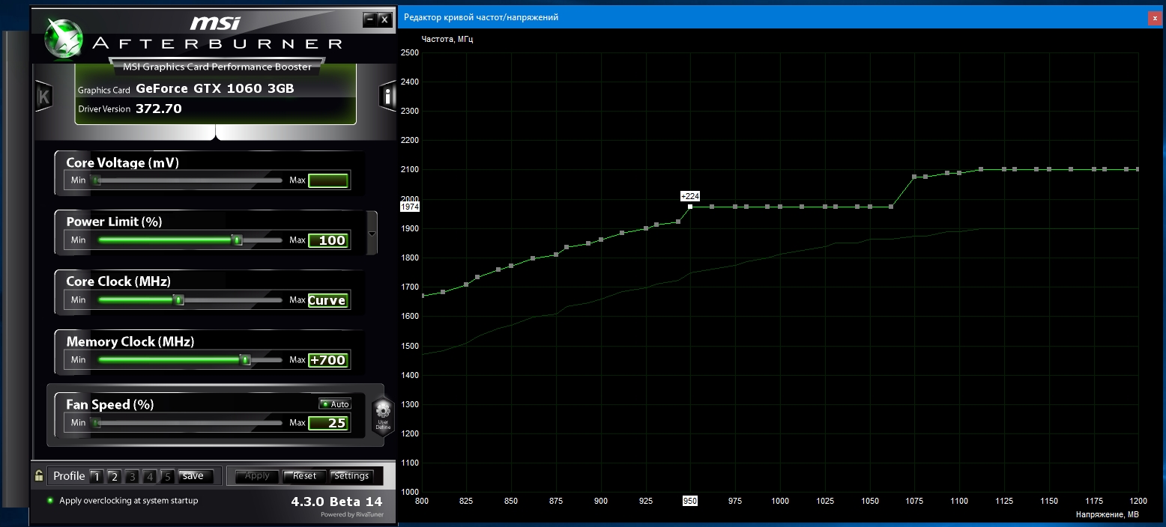Image resolution: width=1166 pixels, height=527 pixels.
Task: Select profile slot 2
Action: (x=114, y=476)
